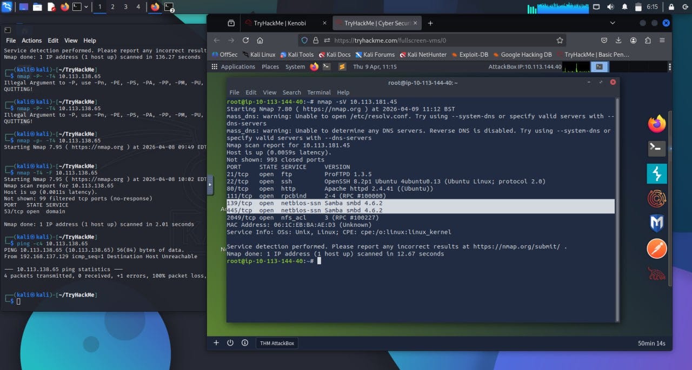Click the display settings tray icon
The width and height of the screenshot is (692, 370).
click(597, 7)
